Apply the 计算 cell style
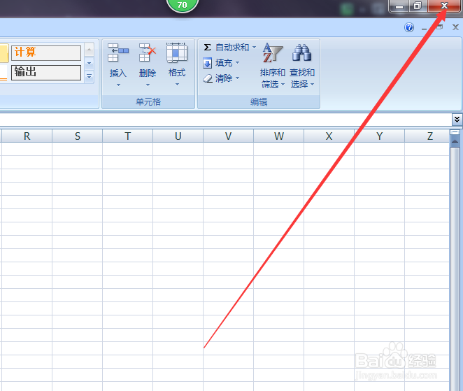The image size is (463, 391). 46,52
